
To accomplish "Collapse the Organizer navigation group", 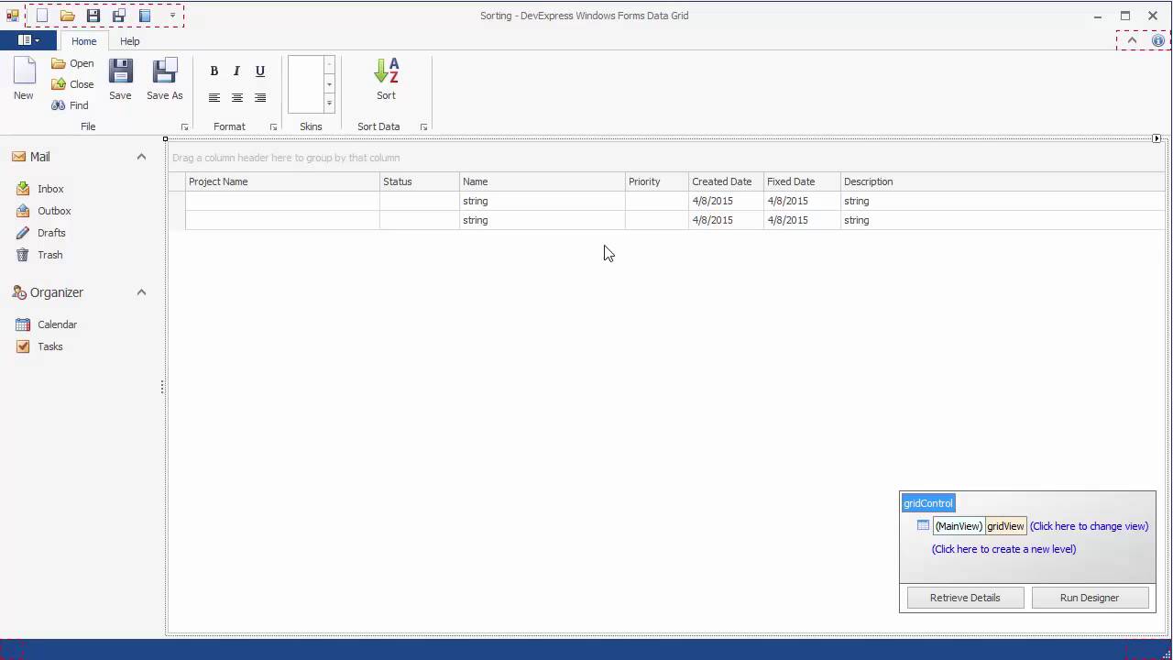I will 141,292.
